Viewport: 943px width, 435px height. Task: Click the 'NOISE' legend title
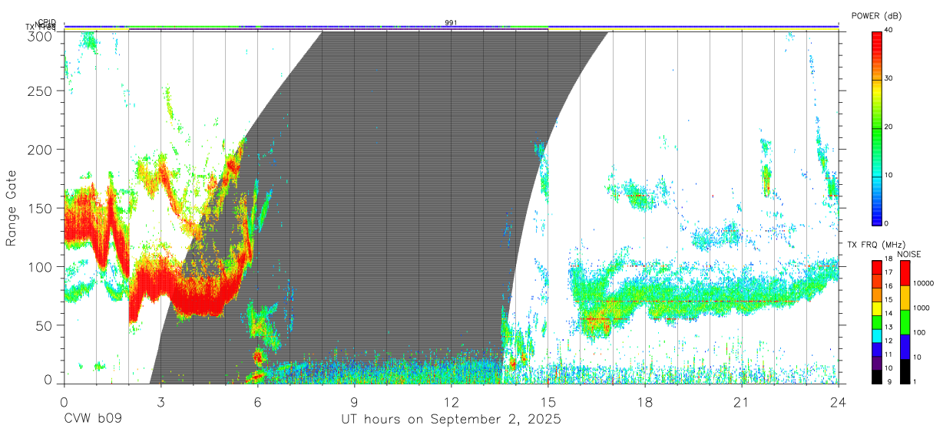coord(908,254)
